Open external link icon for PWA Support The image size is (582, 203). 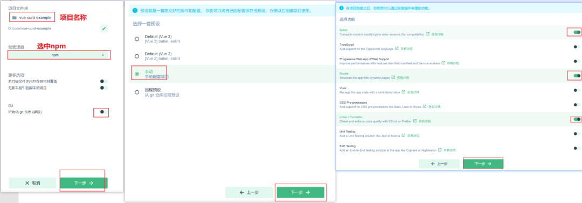coord(443,63)
